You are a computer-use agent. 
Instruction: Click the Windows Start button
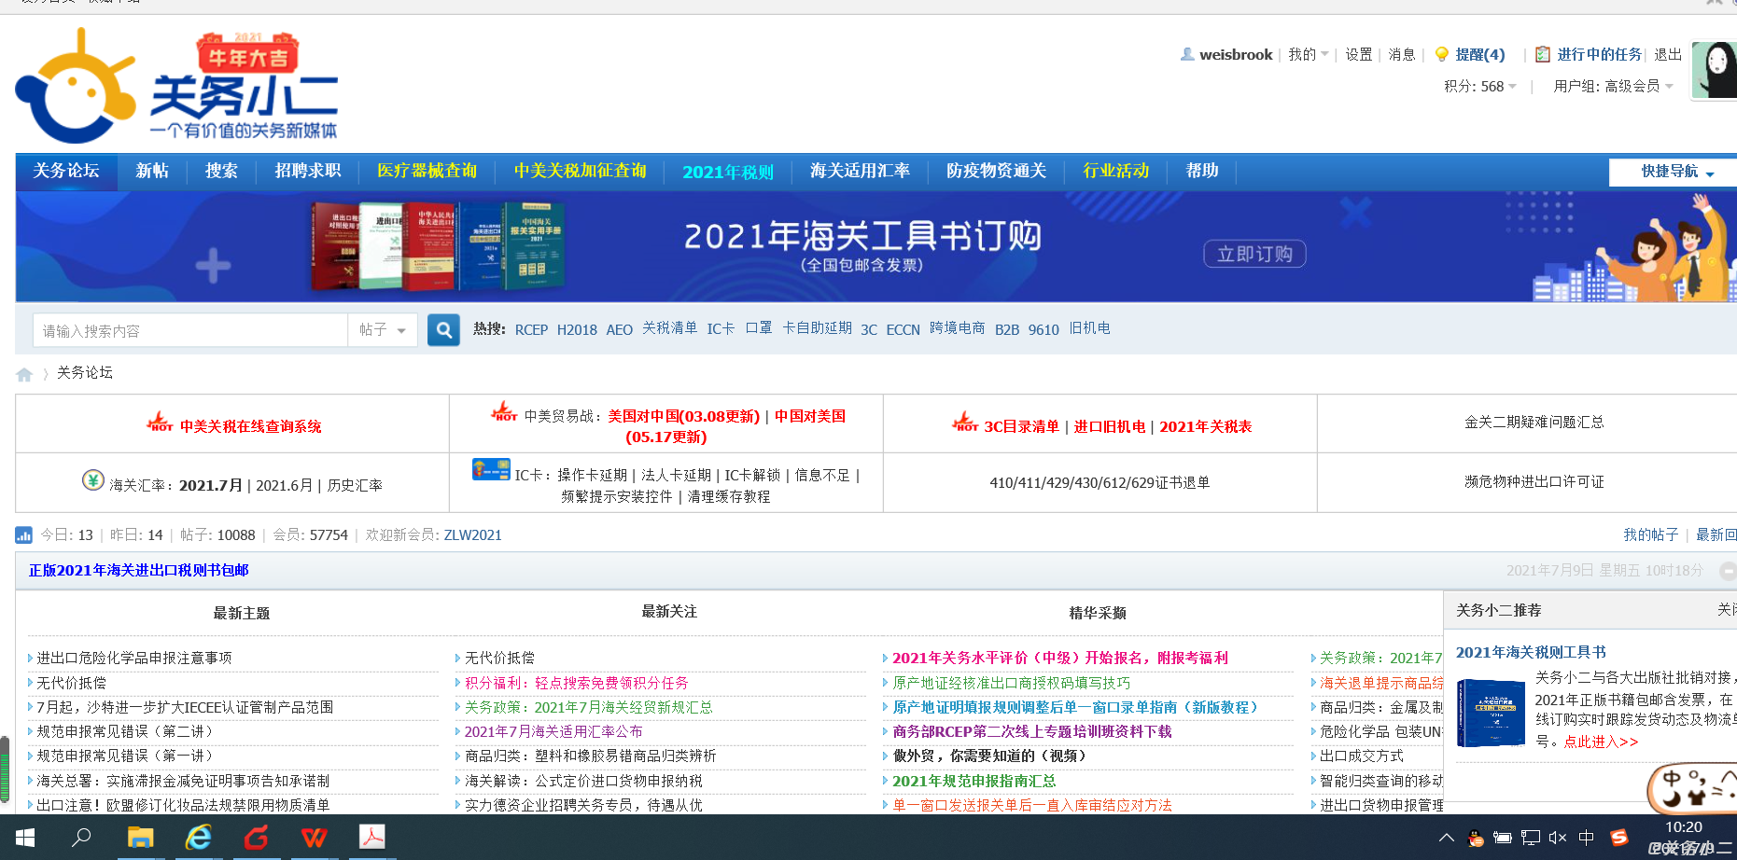25,838
